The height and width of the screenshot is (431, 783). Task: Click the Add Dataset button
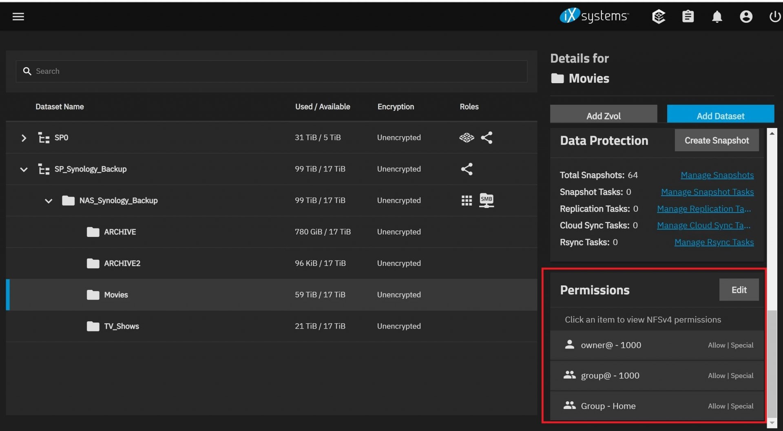(720, 116)
